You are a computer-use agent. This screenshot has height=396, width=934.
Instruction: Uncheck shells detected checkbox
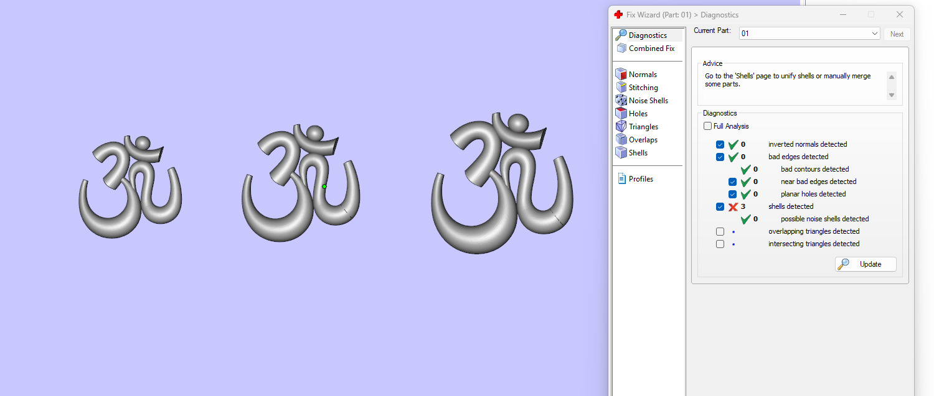[720, 206]
